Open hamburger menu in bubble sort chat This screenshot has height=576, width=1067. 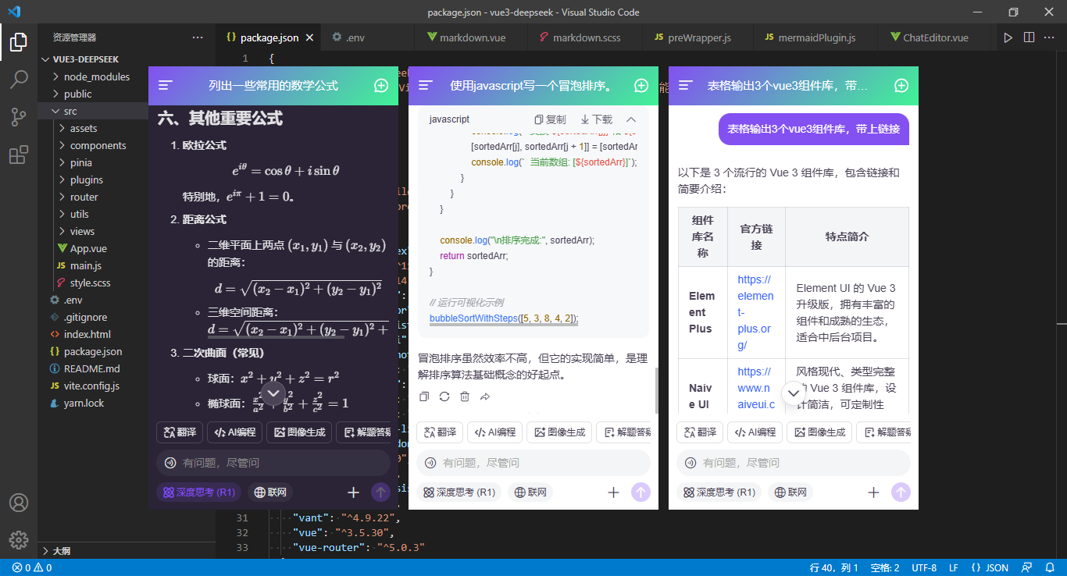tap(426, 86)
